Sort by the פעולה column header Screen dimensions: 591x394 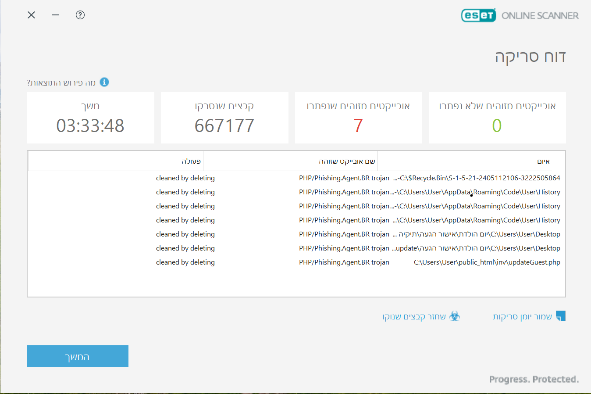116,161
